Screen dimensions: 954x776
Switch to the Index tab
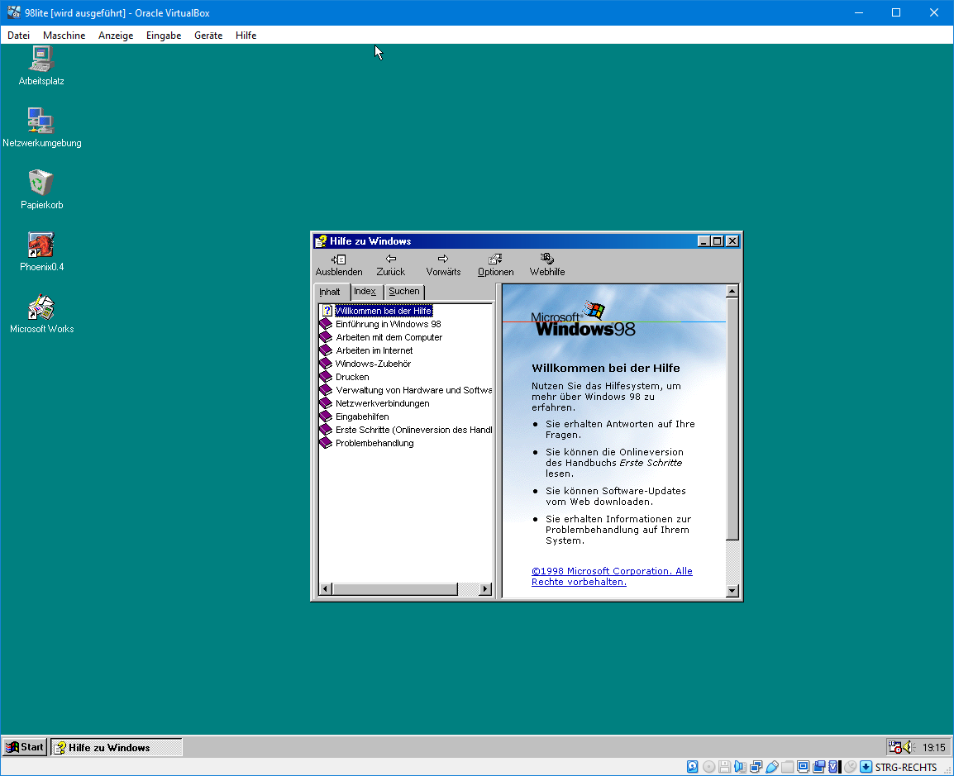tap(365, 292)
